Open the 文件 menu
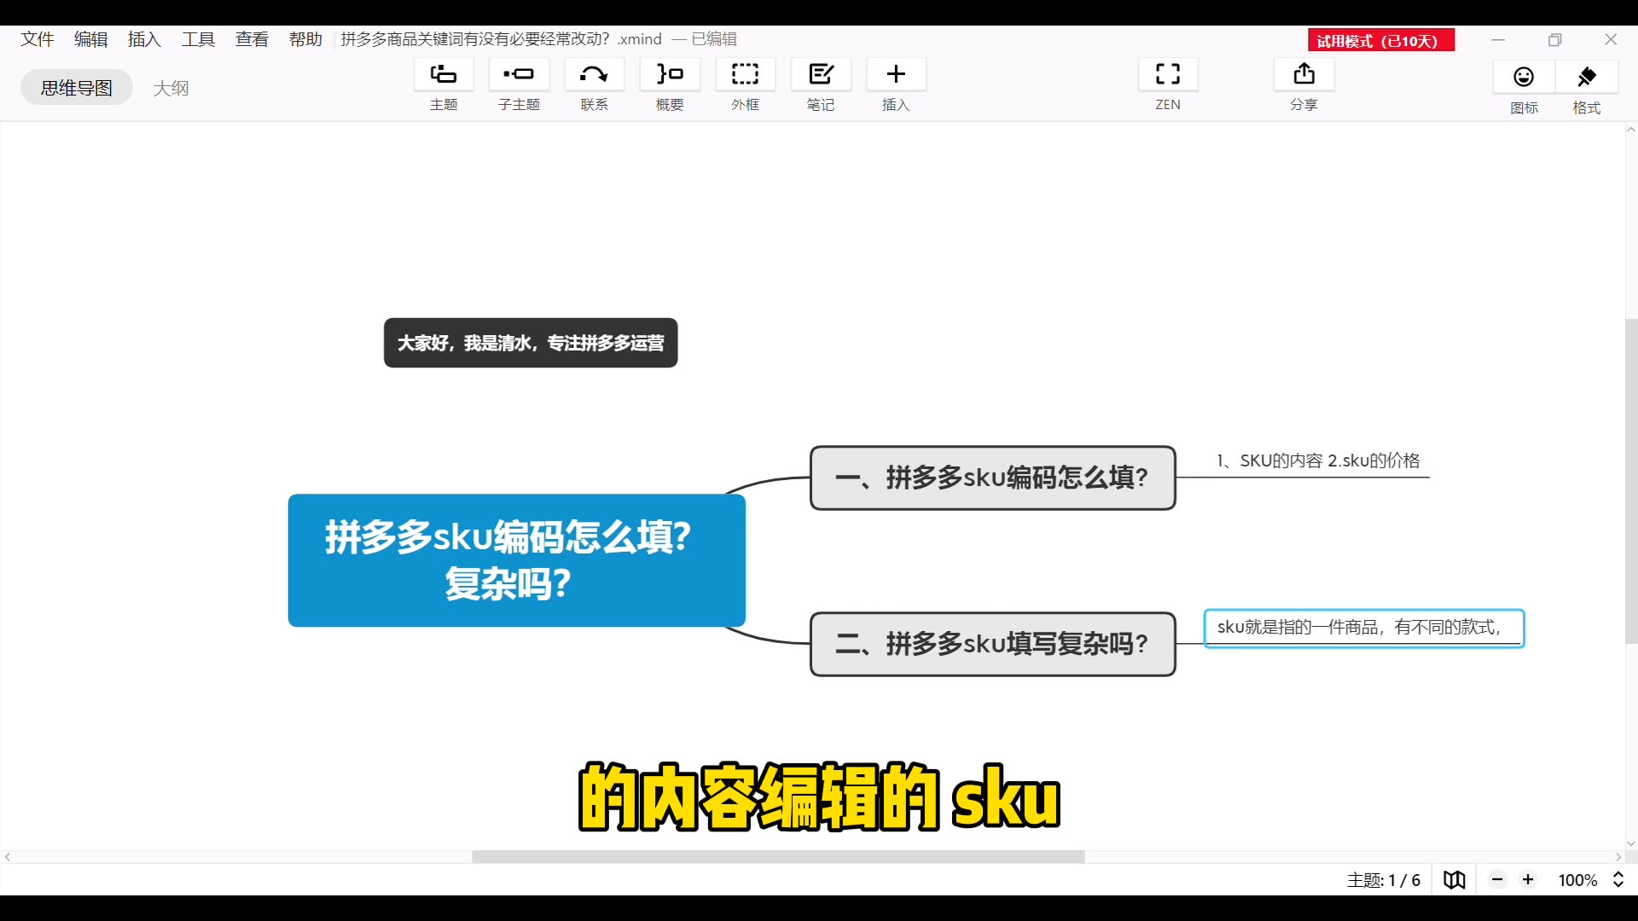This screenshot has height=921, width=1638. [37, 38]
